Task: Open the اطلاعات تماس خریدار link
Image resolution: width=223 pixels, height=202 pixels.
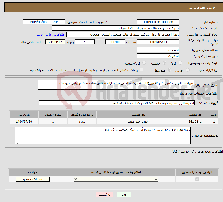Action: [50, 35]
